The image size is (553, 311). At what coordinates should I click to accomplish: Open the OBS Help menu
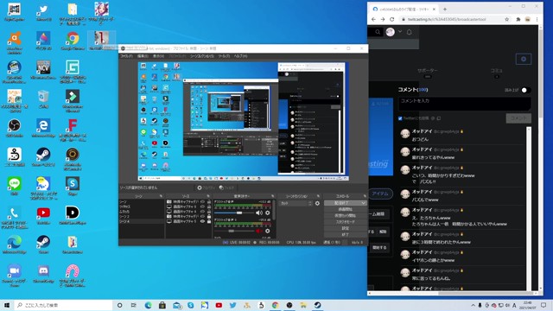(x=240, y=56)
